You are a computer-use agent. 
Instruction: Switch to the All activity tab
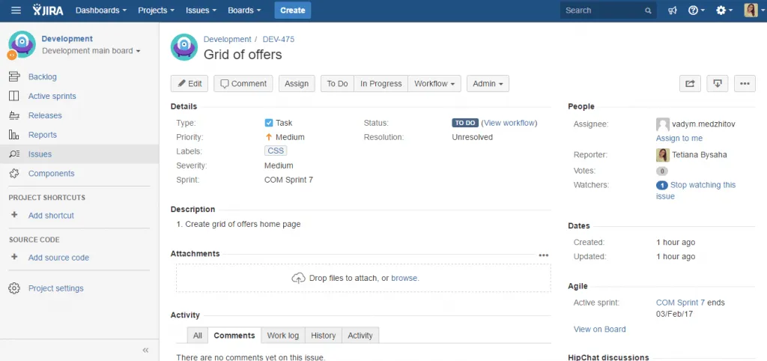tap(198, 336)
